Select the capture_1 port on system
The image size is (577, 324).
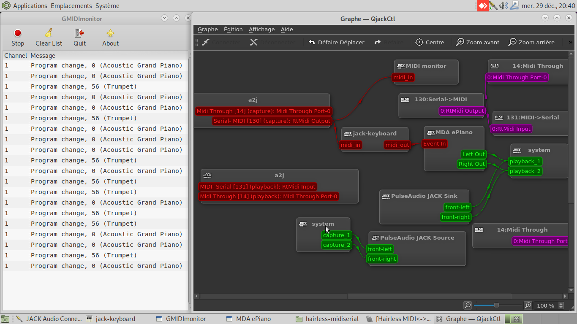pos(337,235)
